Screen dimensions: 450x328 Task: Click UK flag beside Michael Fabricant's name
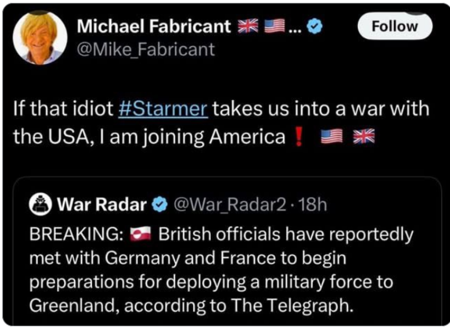coord(248,26)
